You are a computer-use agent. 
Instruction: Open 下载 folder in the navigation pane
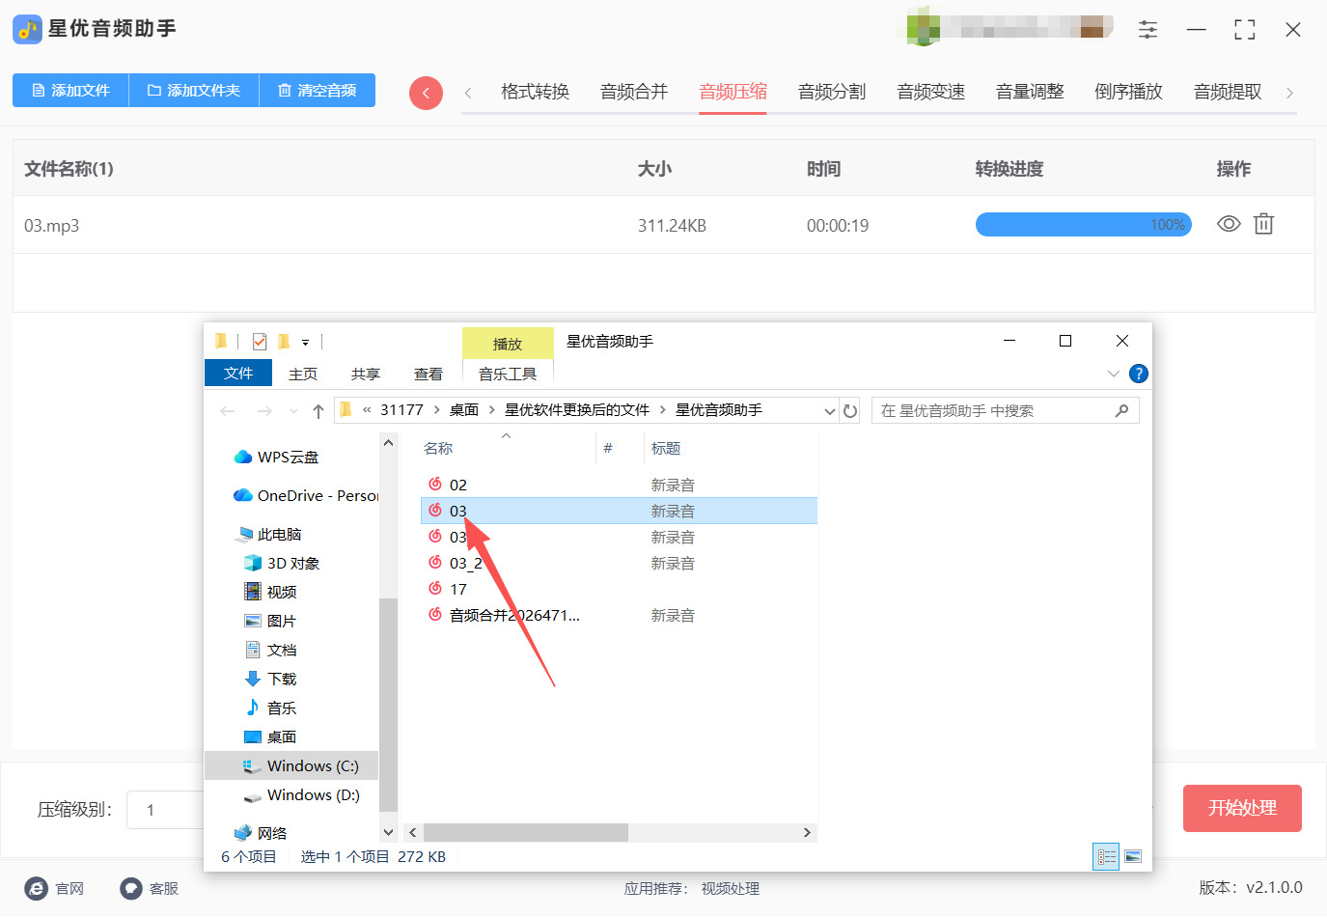click(x=270, y=679)
